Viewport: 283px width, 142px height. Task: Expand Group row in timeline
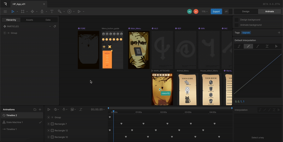(48, 118)
